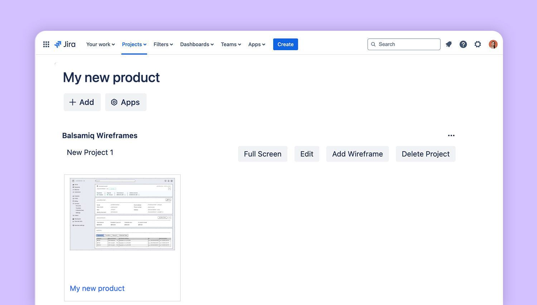Expand the Filters dropdown
This screenshot has width=537, height=305.
tap(163, 44)
